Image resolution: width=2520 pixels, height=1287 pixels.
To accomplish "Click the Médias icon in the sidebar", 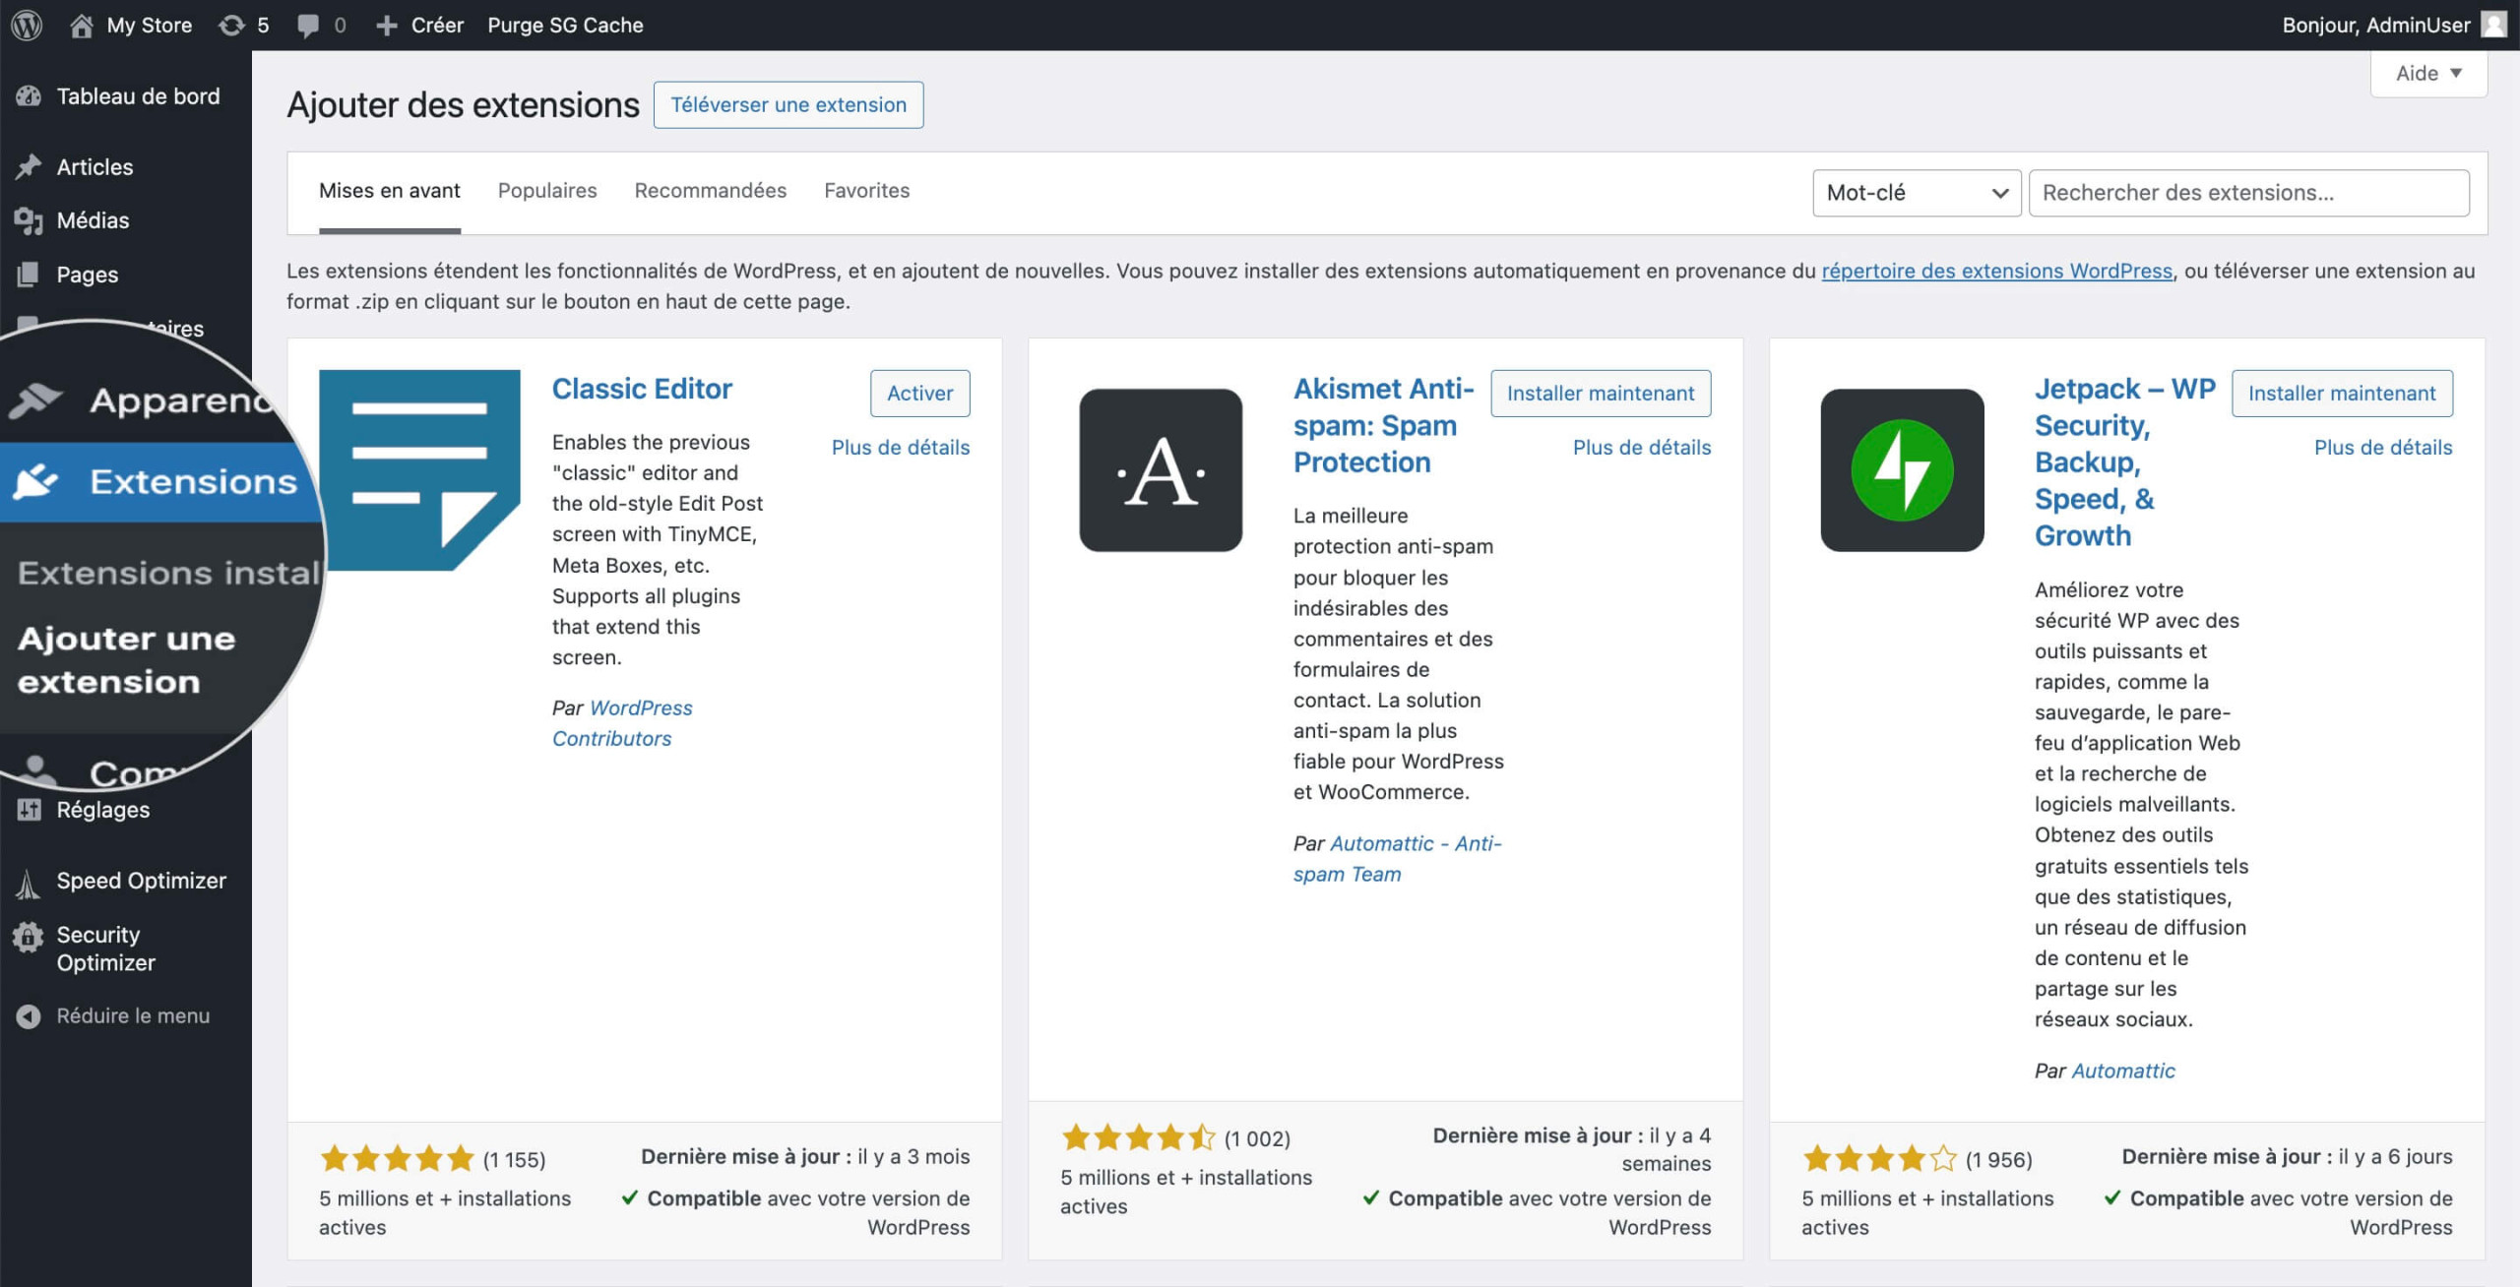I will (29, 221).
